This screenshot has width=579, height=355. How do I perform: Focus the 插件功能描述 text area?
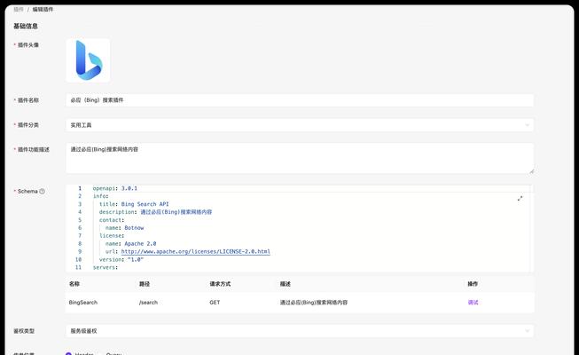pos(300,158)
